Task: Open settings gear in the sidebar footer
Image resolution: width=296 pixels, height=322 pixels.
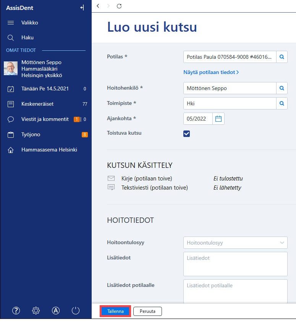Action: pos(36,311)
